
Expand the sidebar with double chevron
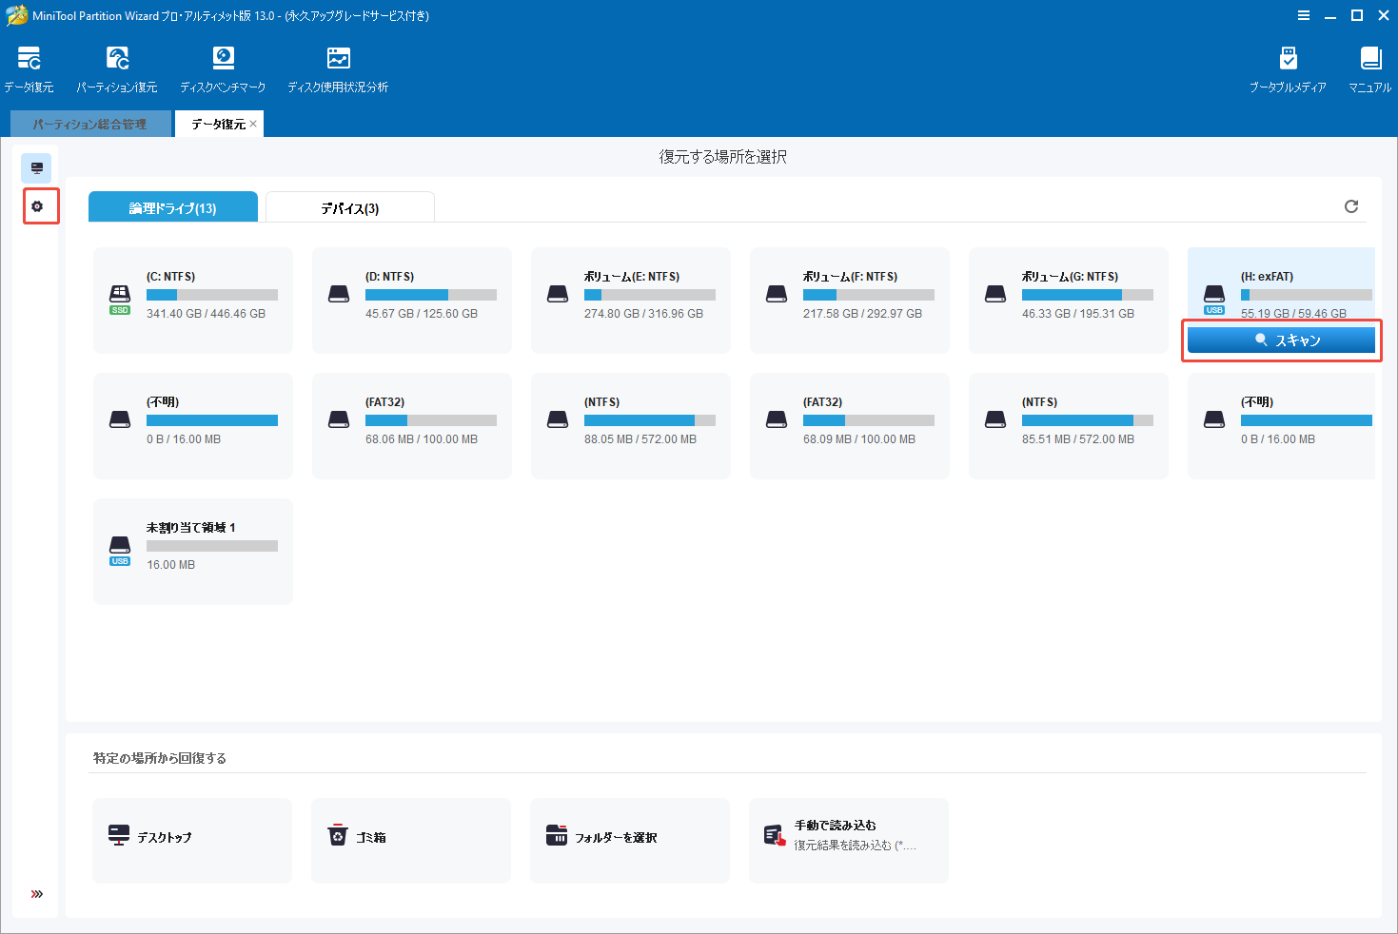(x=37, y=894)
